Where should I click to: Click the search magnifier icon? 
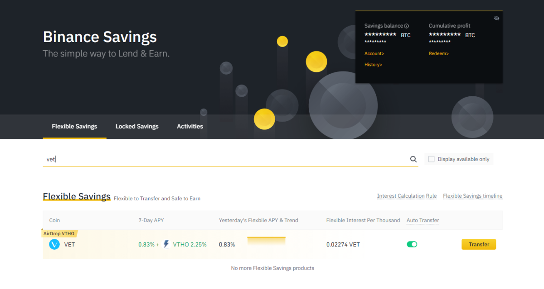click(413, 159)
